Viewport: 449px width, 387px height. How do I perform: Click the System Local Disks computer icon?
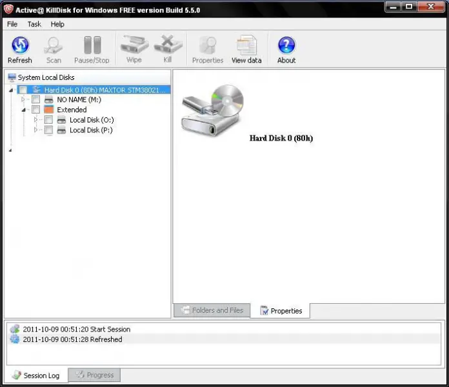tap(12, 77)
